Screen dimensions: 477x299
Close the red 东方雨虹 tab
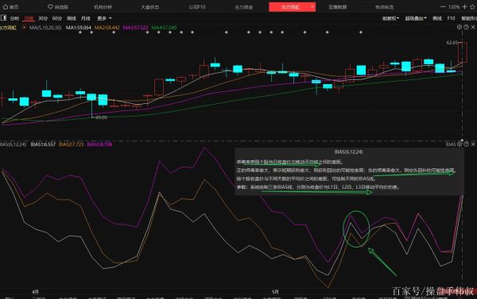click(x=312, y=6)
